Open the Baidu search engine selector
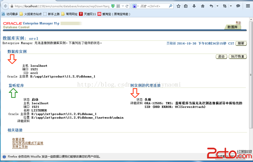The width and height of the screenshot is (253, 162). (x=135, y=6)
